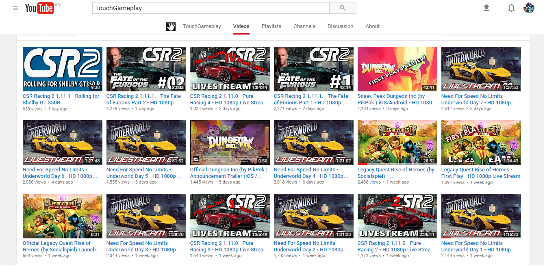Image resolution: width=545 pixels, height=266 pixels.
Task: Click title link 'Pure Racing 4 - HD 1080p Live Stream'
Action: coord(229,99)
